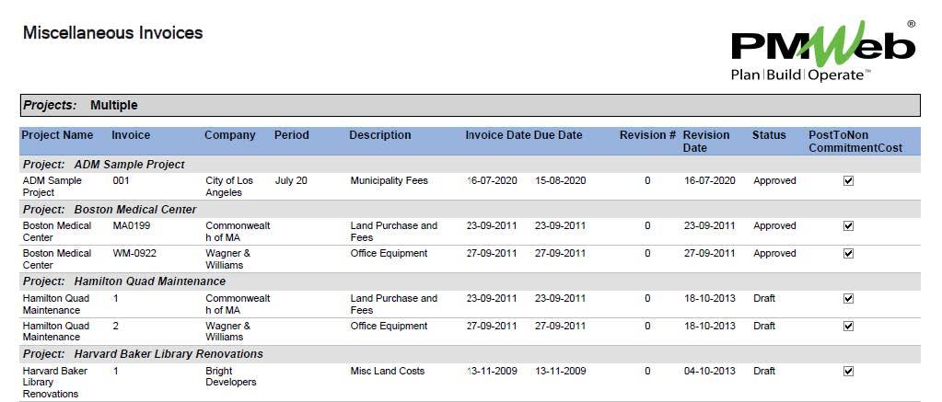This screenshot has height=402, width=942.
Task: Toggle PostToNonCommitmentCost checkbox for invoice 001
Action: tap(848, 181)
